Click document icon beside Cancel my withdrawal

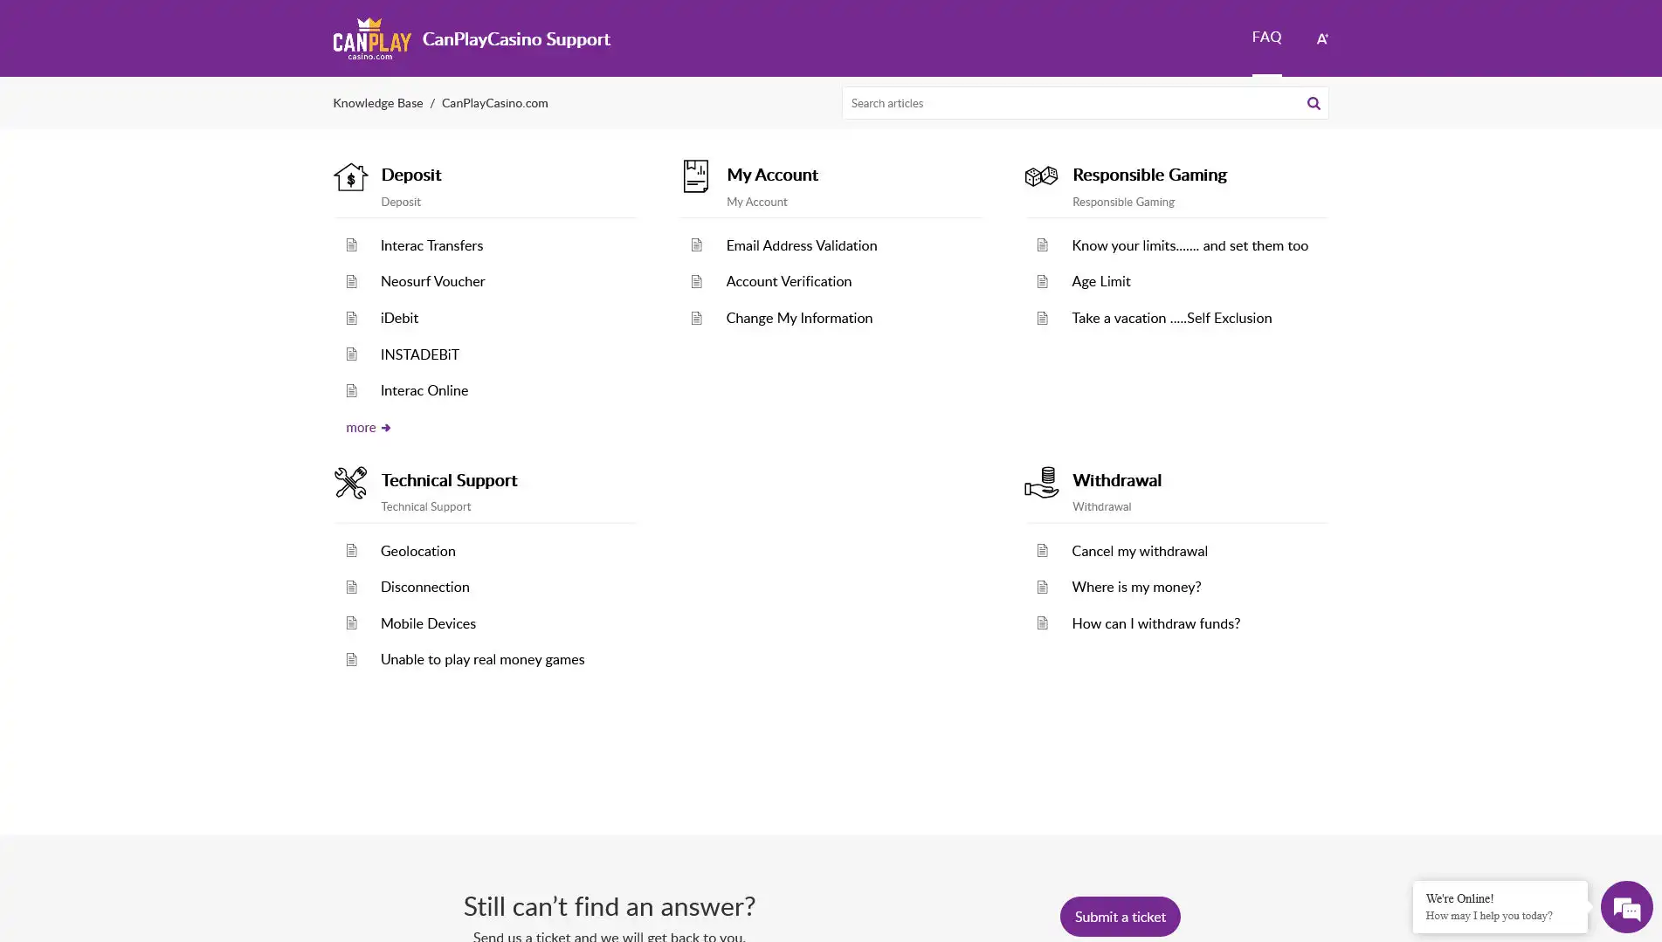click(x=1043, y=551)
